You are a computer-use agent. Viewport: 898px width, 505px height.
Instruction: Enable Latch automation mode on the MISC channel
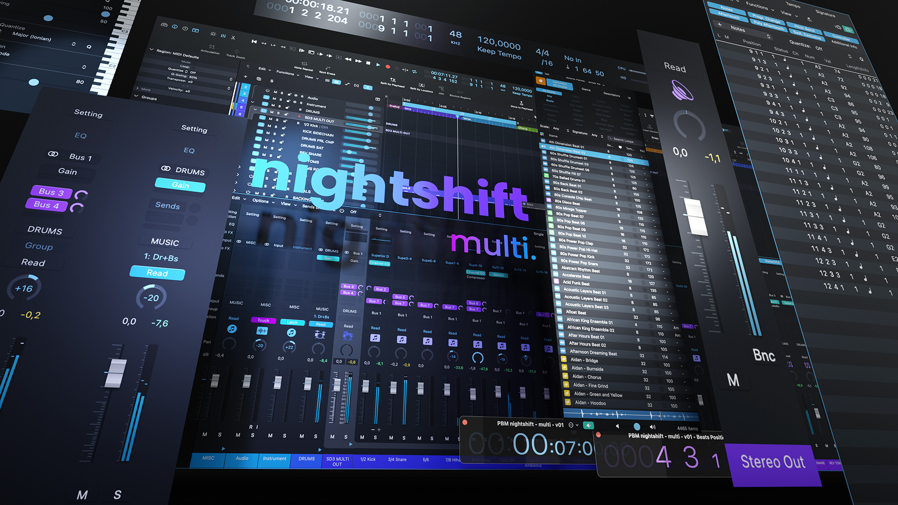[292, 323]
